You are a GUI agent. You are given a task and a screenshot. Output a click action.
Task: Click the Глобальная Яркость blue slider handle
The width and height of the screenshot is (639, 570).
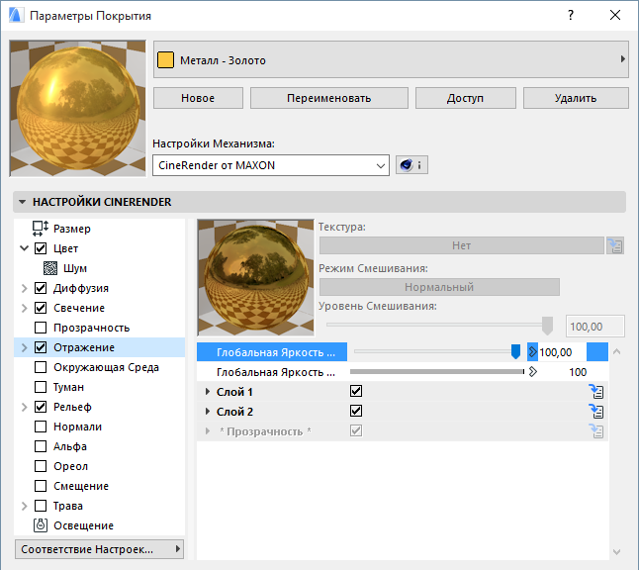pos(515,351)
